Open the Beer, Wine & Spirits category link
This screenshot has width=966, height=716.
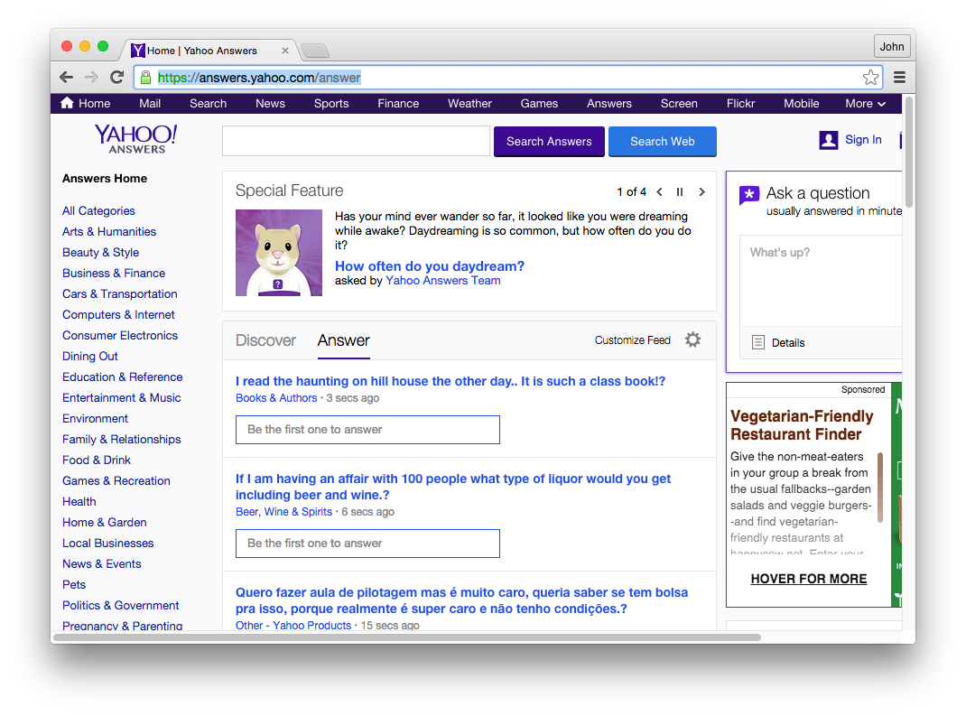284,511
